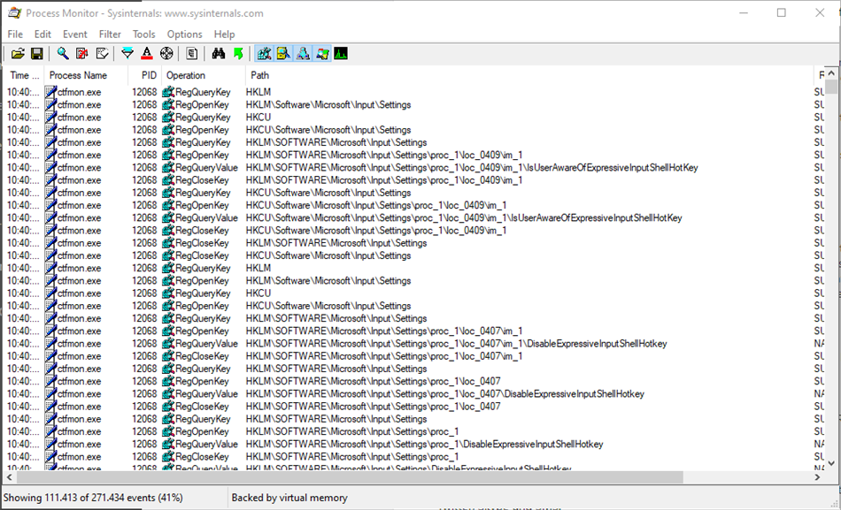Click registry icon in HKCU IsUserAwareOfExpressiveInputShellHotKey row
Screen dimensions: 841x510
tap(168, 218)
